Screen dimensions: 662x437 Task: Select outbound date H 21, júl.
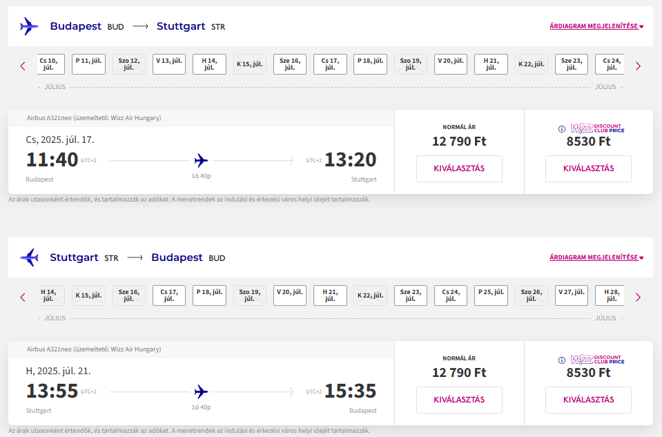pyautogui.click(x=491, y=64)
